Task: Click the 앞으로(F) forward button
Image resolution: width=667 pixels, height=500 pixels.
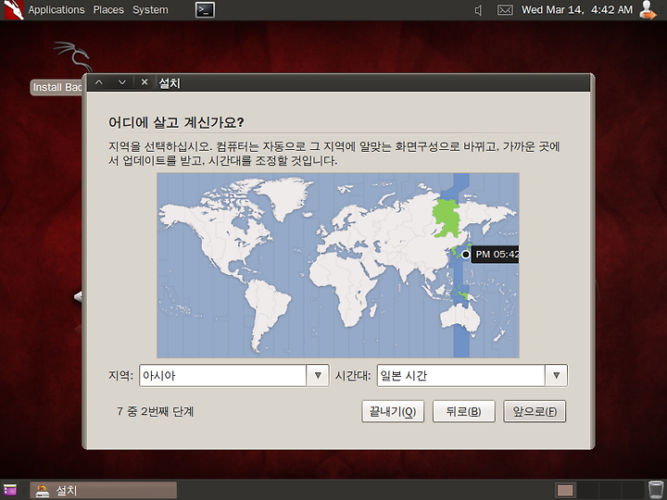Action: point(535,411)
